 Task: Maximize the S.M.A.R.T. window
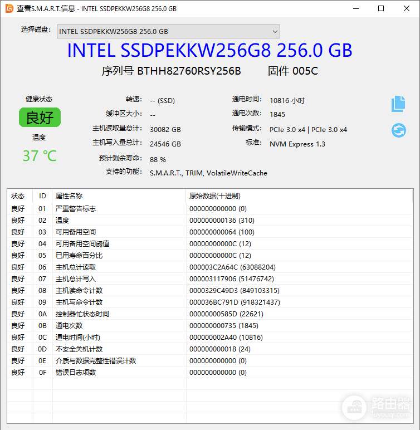(381, 8)
